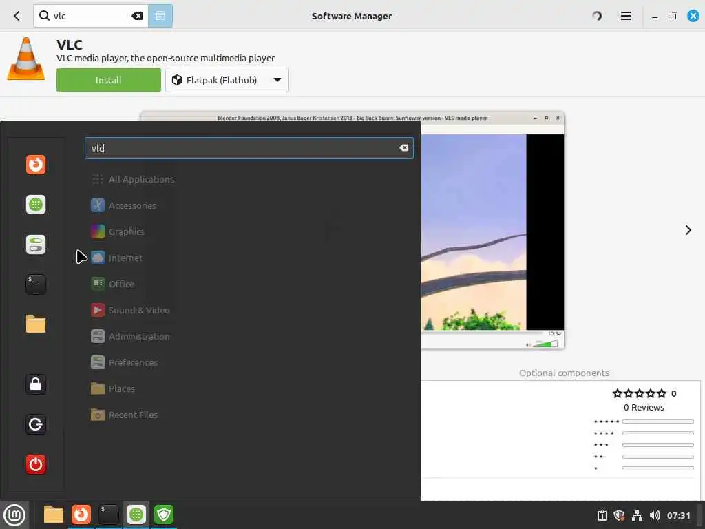Viewport: 705px width, 529px height.
Task: Switch to Software Manager on the taskbar
Action: (x=136, y=515)
